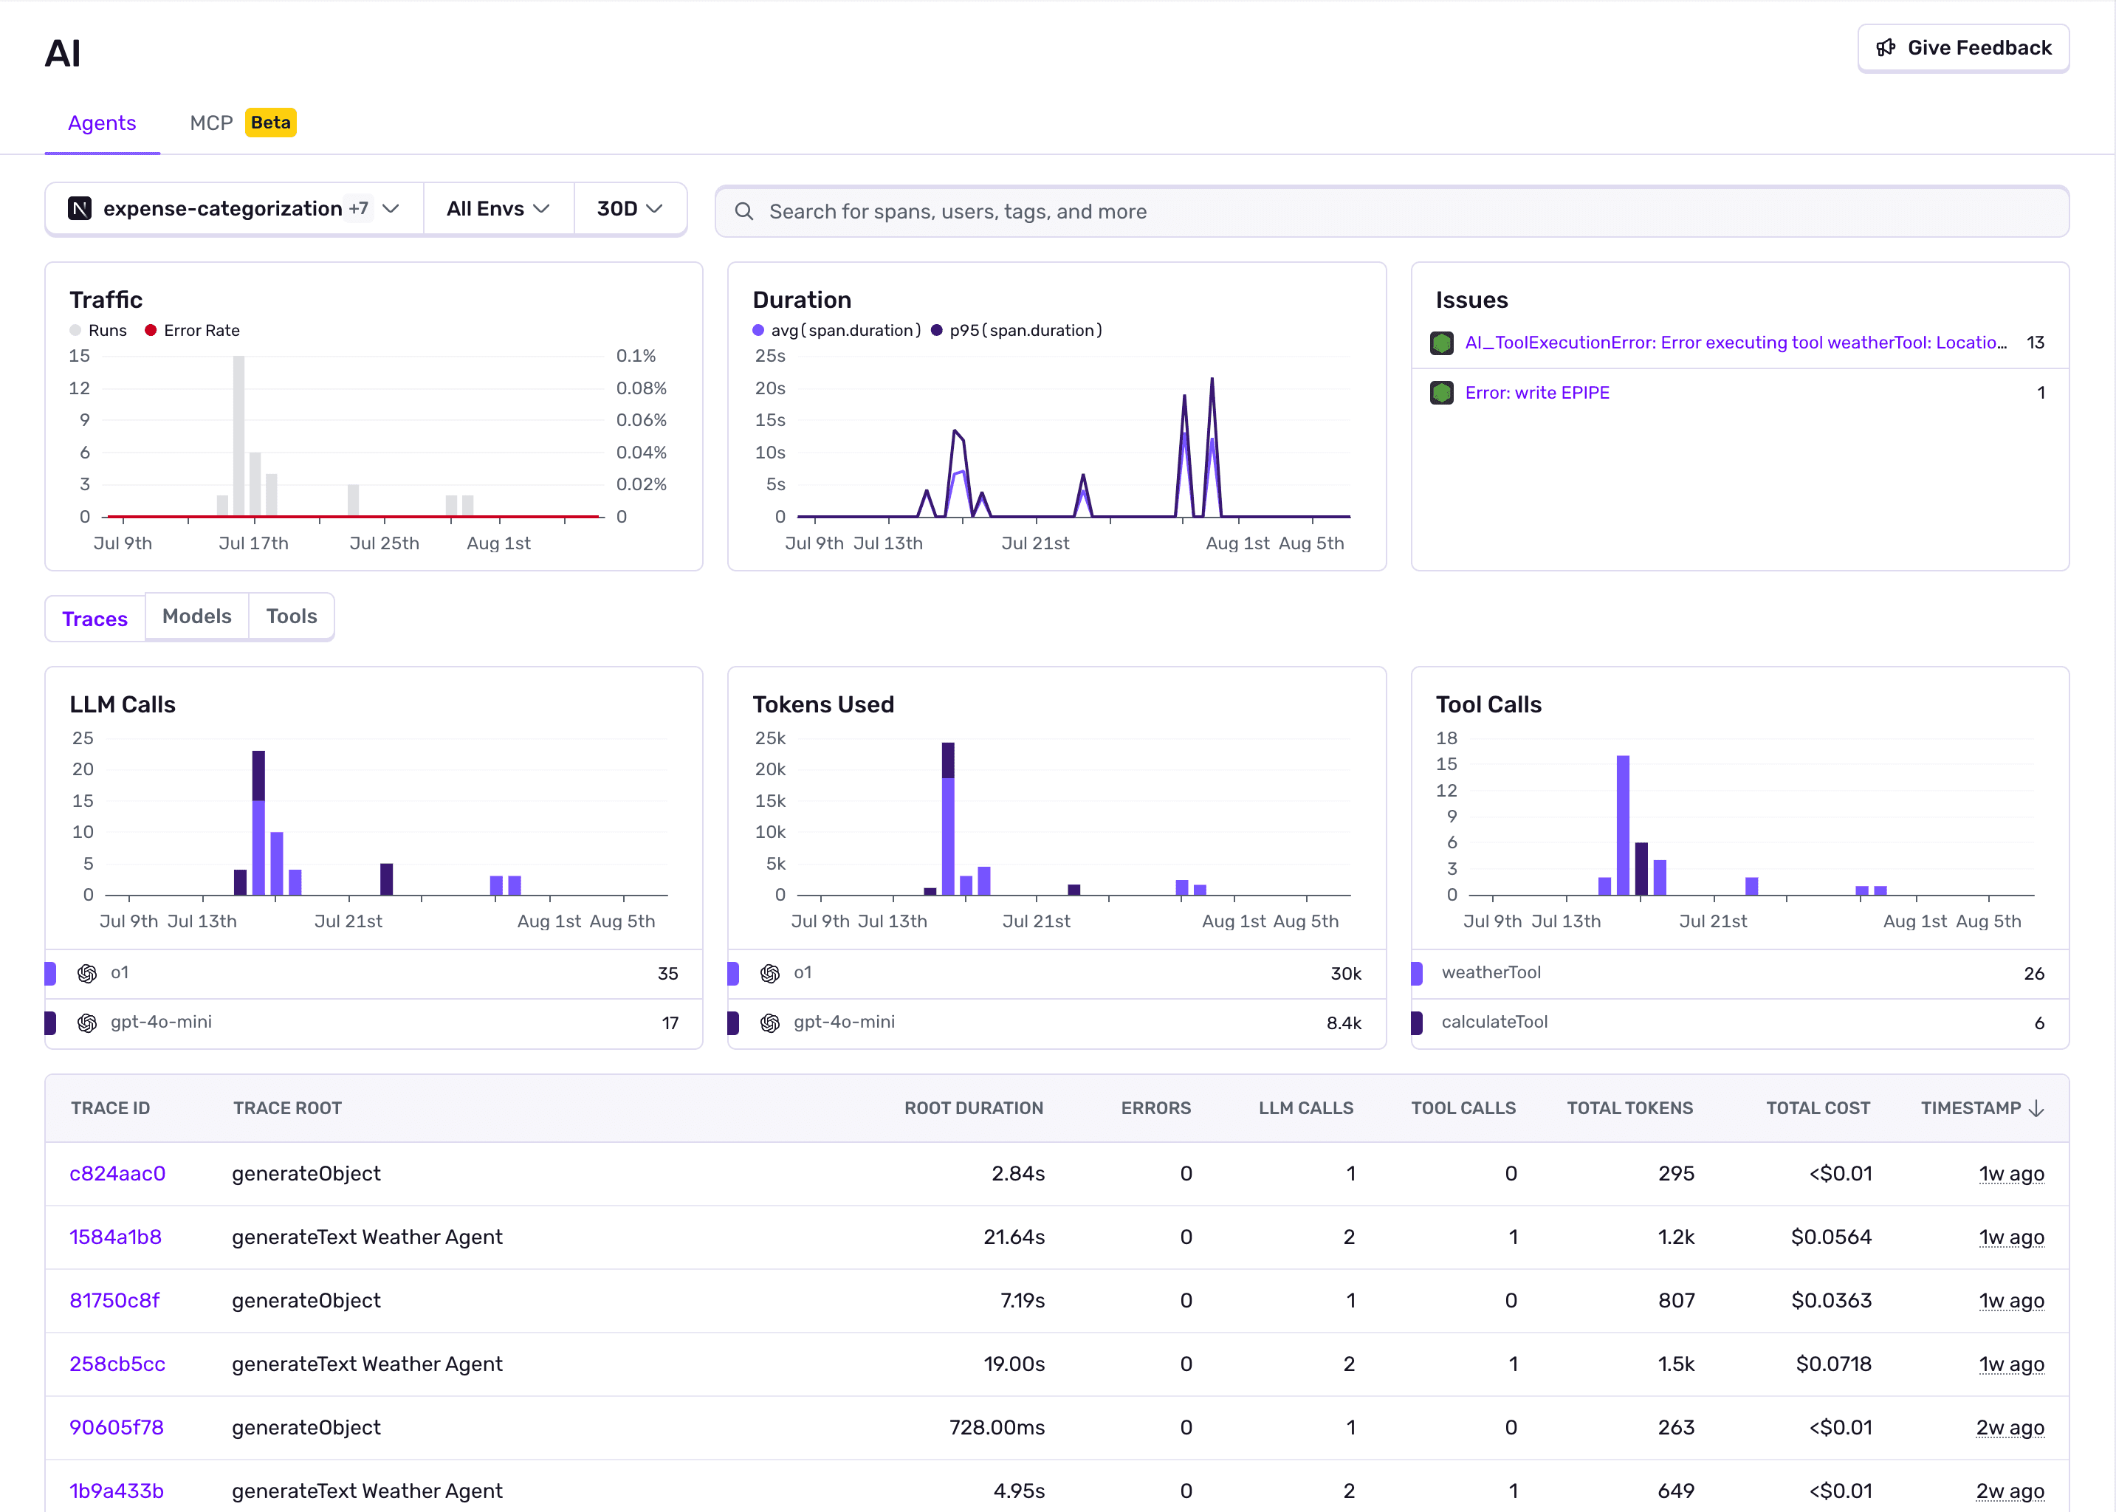Click the megaphone icon on Give Feedback
The image size is (2116, 1512).
click(x=1887, y=47)
